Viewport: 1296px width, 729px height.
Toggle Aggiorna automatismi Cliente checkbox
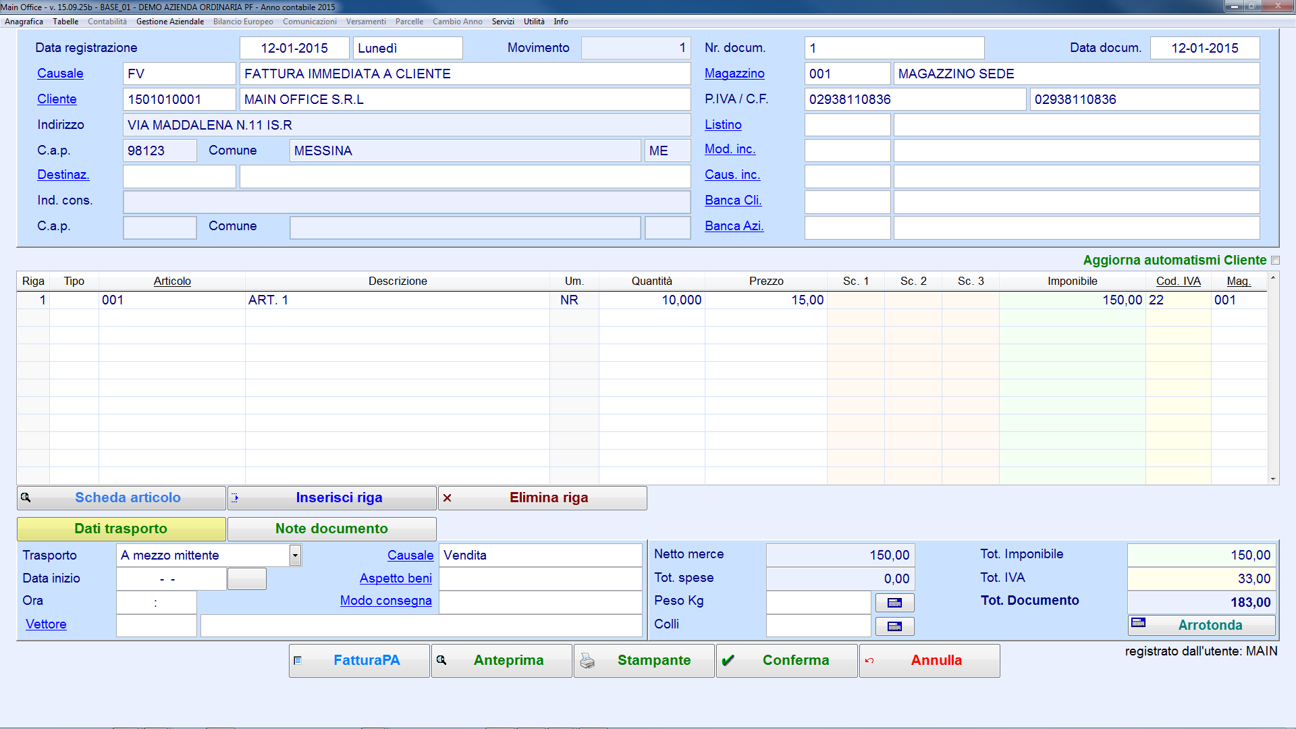pyautogui.click(x=1275, y=261)
